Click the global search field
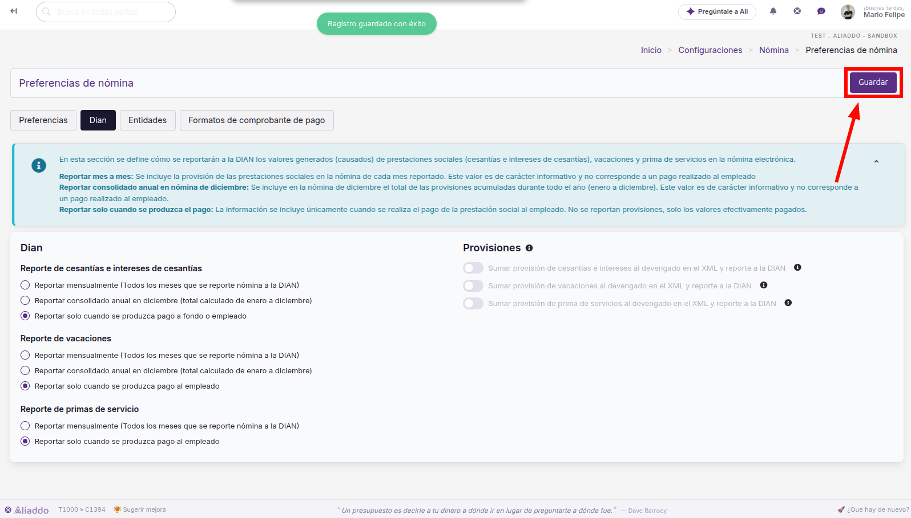The width and height of the screenshot is (911, 518). [106, 12]
